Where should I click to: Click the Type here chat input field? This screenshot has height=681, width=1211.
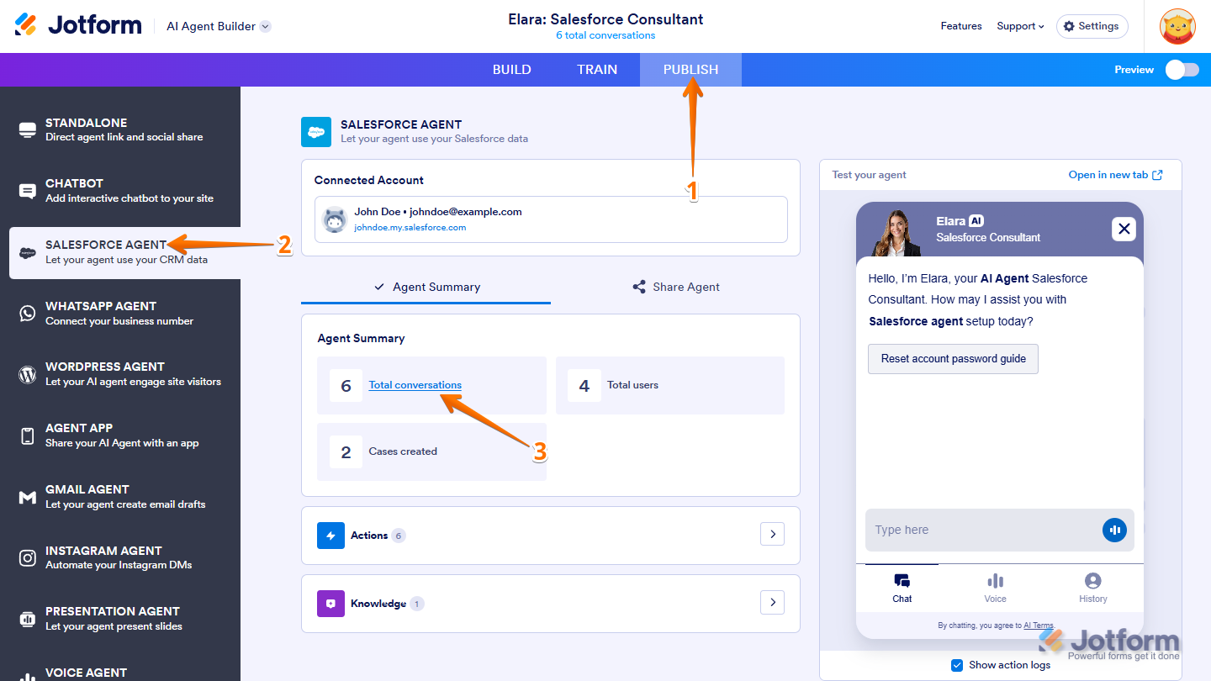tap(980, 530)
